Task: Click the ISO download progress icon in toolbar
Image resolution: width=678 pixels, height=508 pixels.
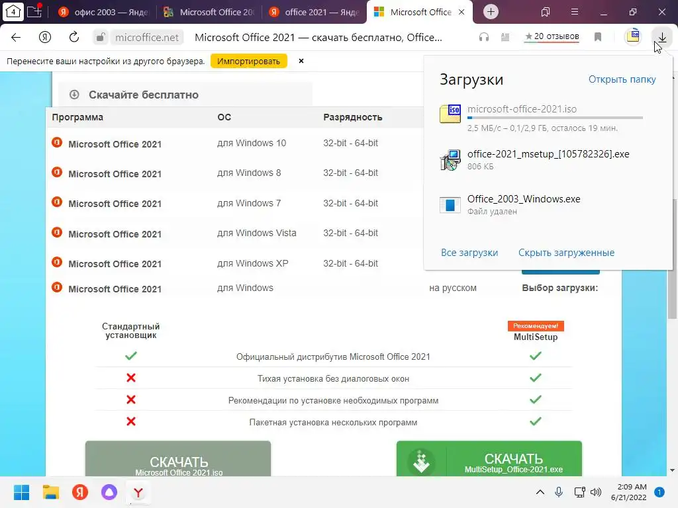Action: pos(633,36)
